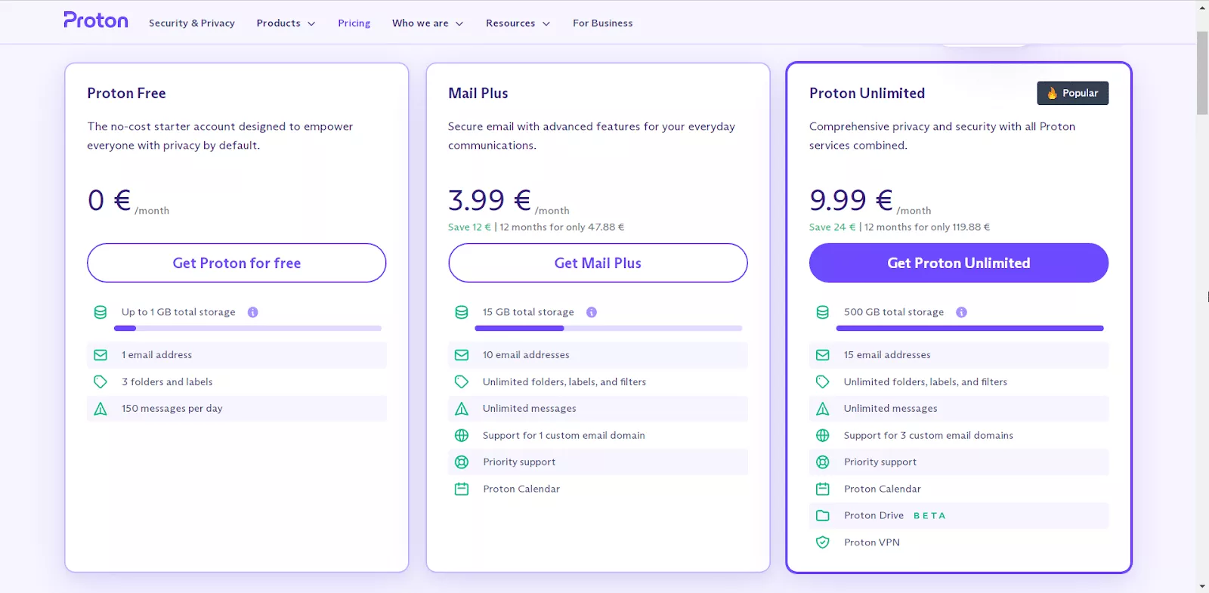This screenshot has height=593, width=1209.
Task: Click globe icon beside 3 custom email domains
Action: 823,436
